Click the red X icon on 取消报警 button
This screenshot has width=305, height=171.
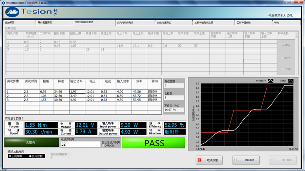click(x=200, y=160)
